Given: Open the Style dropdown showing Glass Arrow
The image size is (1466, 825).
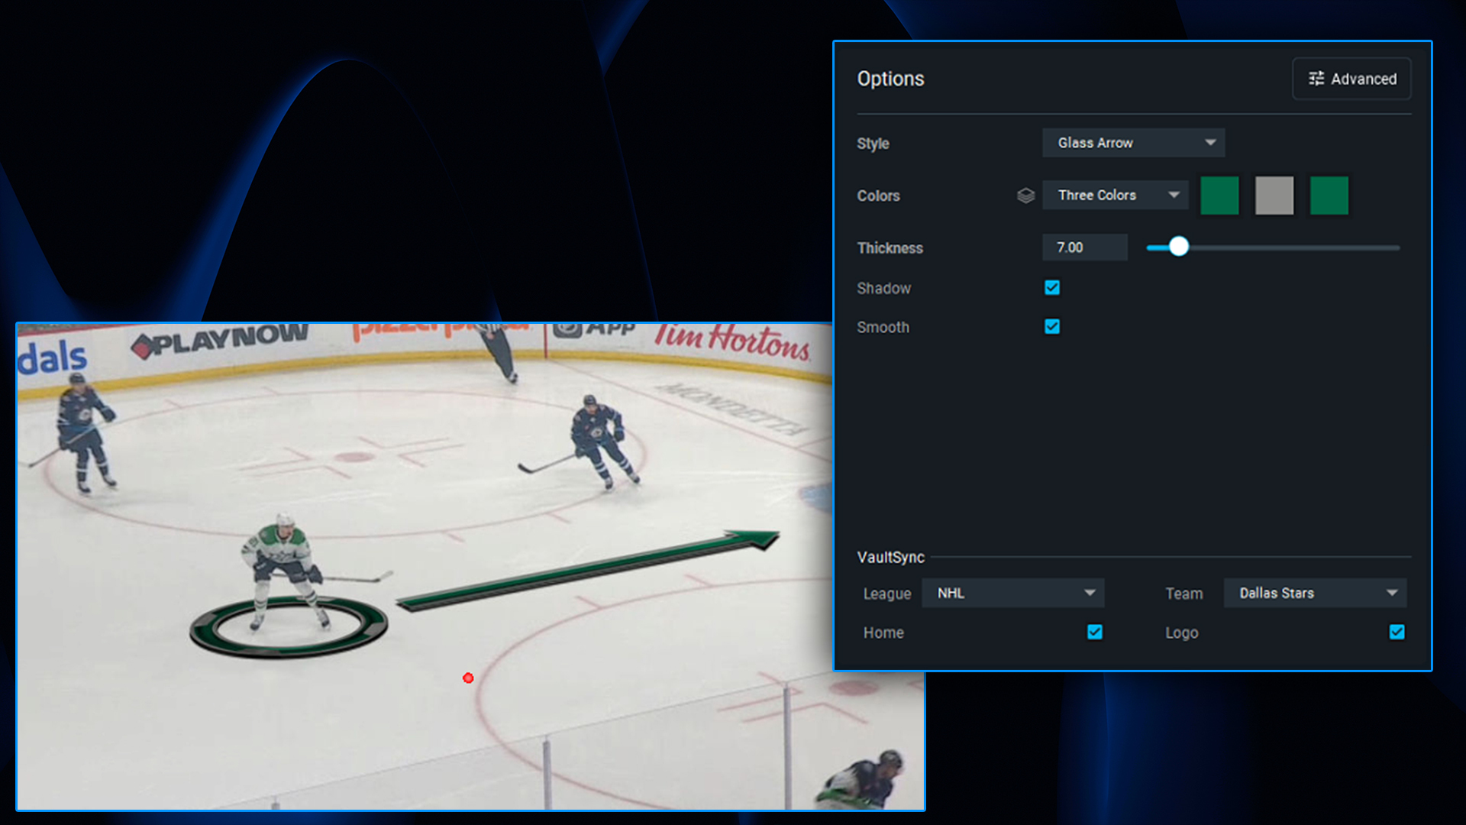Looking at the screenshot, I should 1133,143.
